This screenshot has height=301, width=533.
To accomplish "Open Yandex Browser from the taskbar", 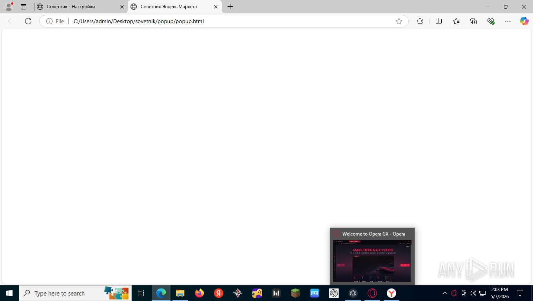I will coord(392,293).
